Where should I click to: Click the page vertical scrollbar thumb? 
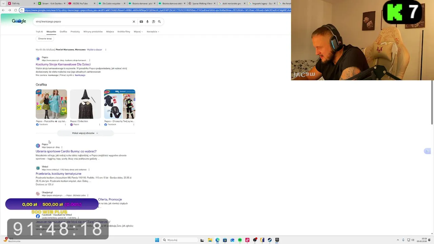[432, 102]
